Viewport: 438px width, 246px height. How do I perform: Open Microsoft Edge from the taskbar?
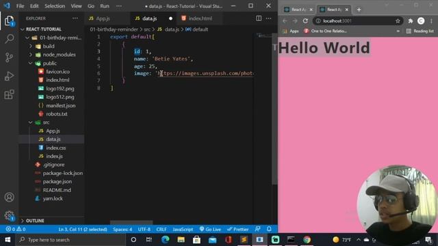[166, 240]
